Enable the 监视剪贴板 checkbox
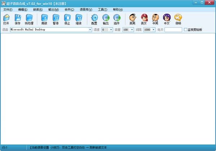Viewport: 216px width, 151px height. point(186,30)
